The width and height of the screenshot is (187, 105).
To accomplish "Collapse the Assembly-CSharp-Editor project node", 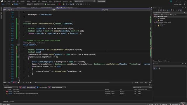I will pyautogui.click(x=154, y=22).
